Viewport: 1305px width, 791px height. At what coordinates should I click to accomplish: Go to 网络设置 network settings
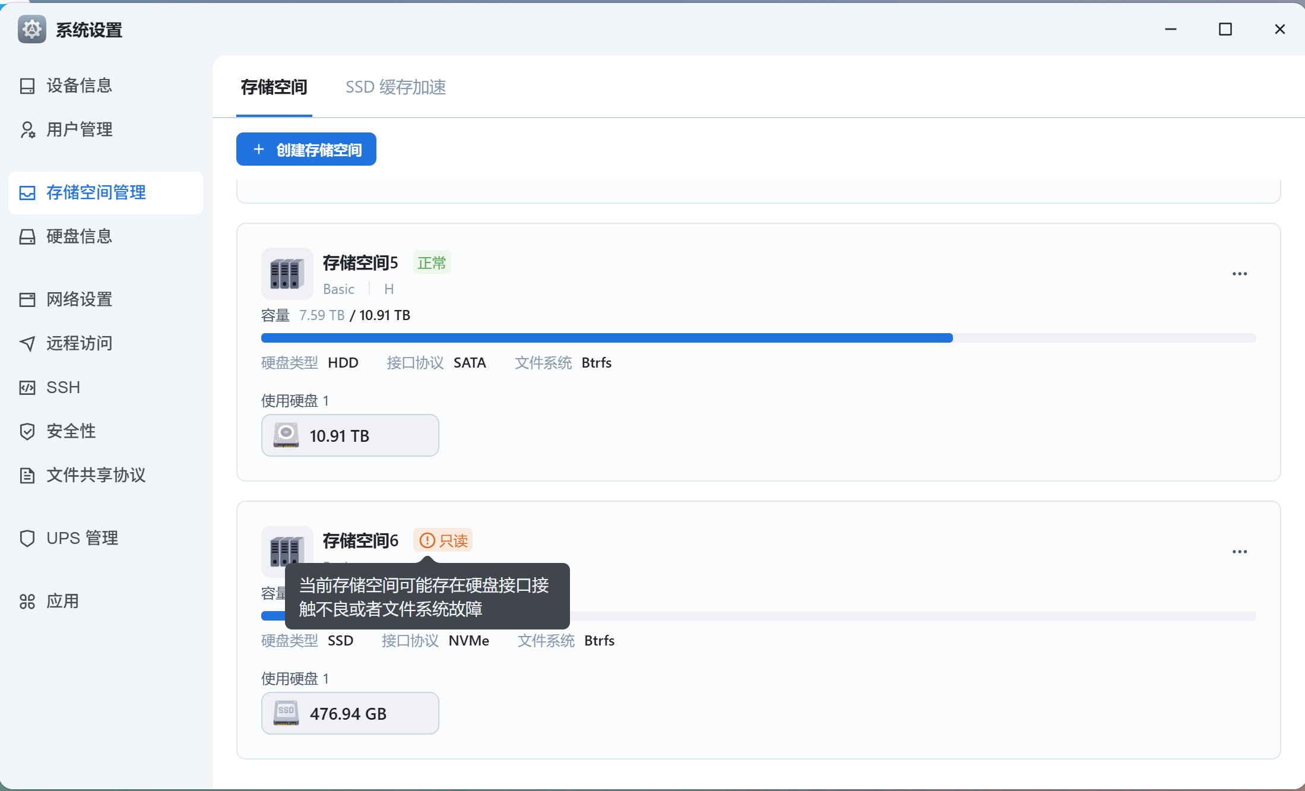[x=106, y=299]
